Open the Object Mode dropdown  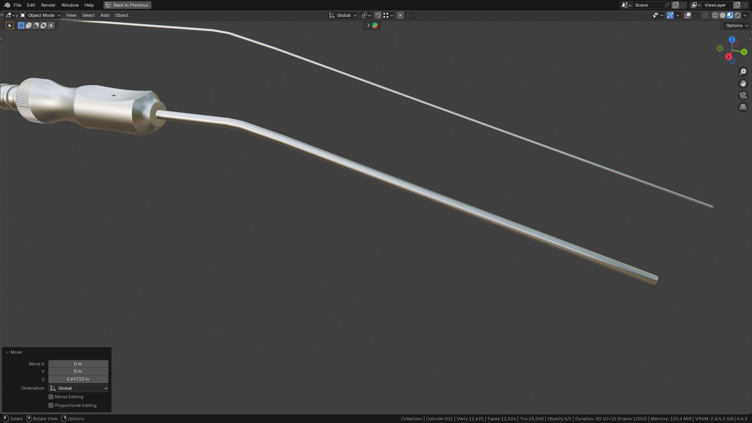coord(40,15)
